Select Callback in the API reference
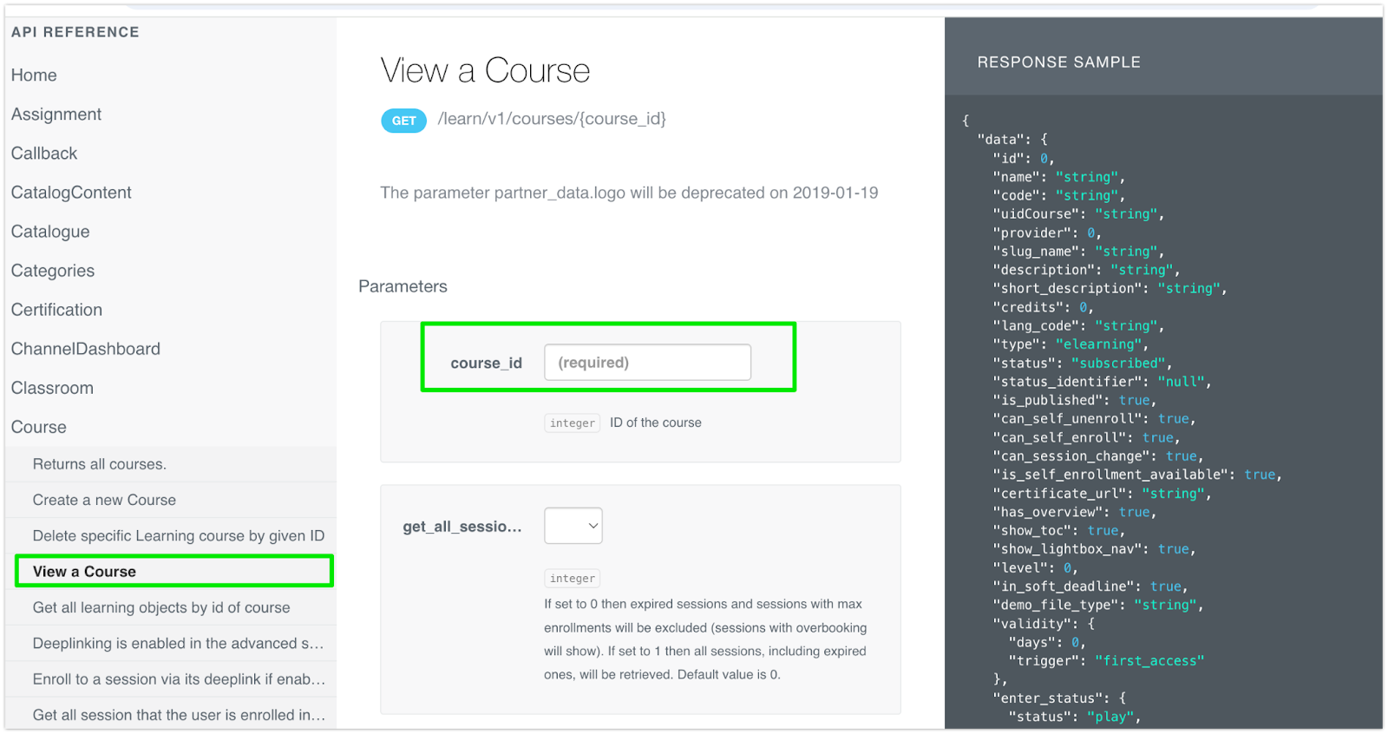 [x=44, y=154]
